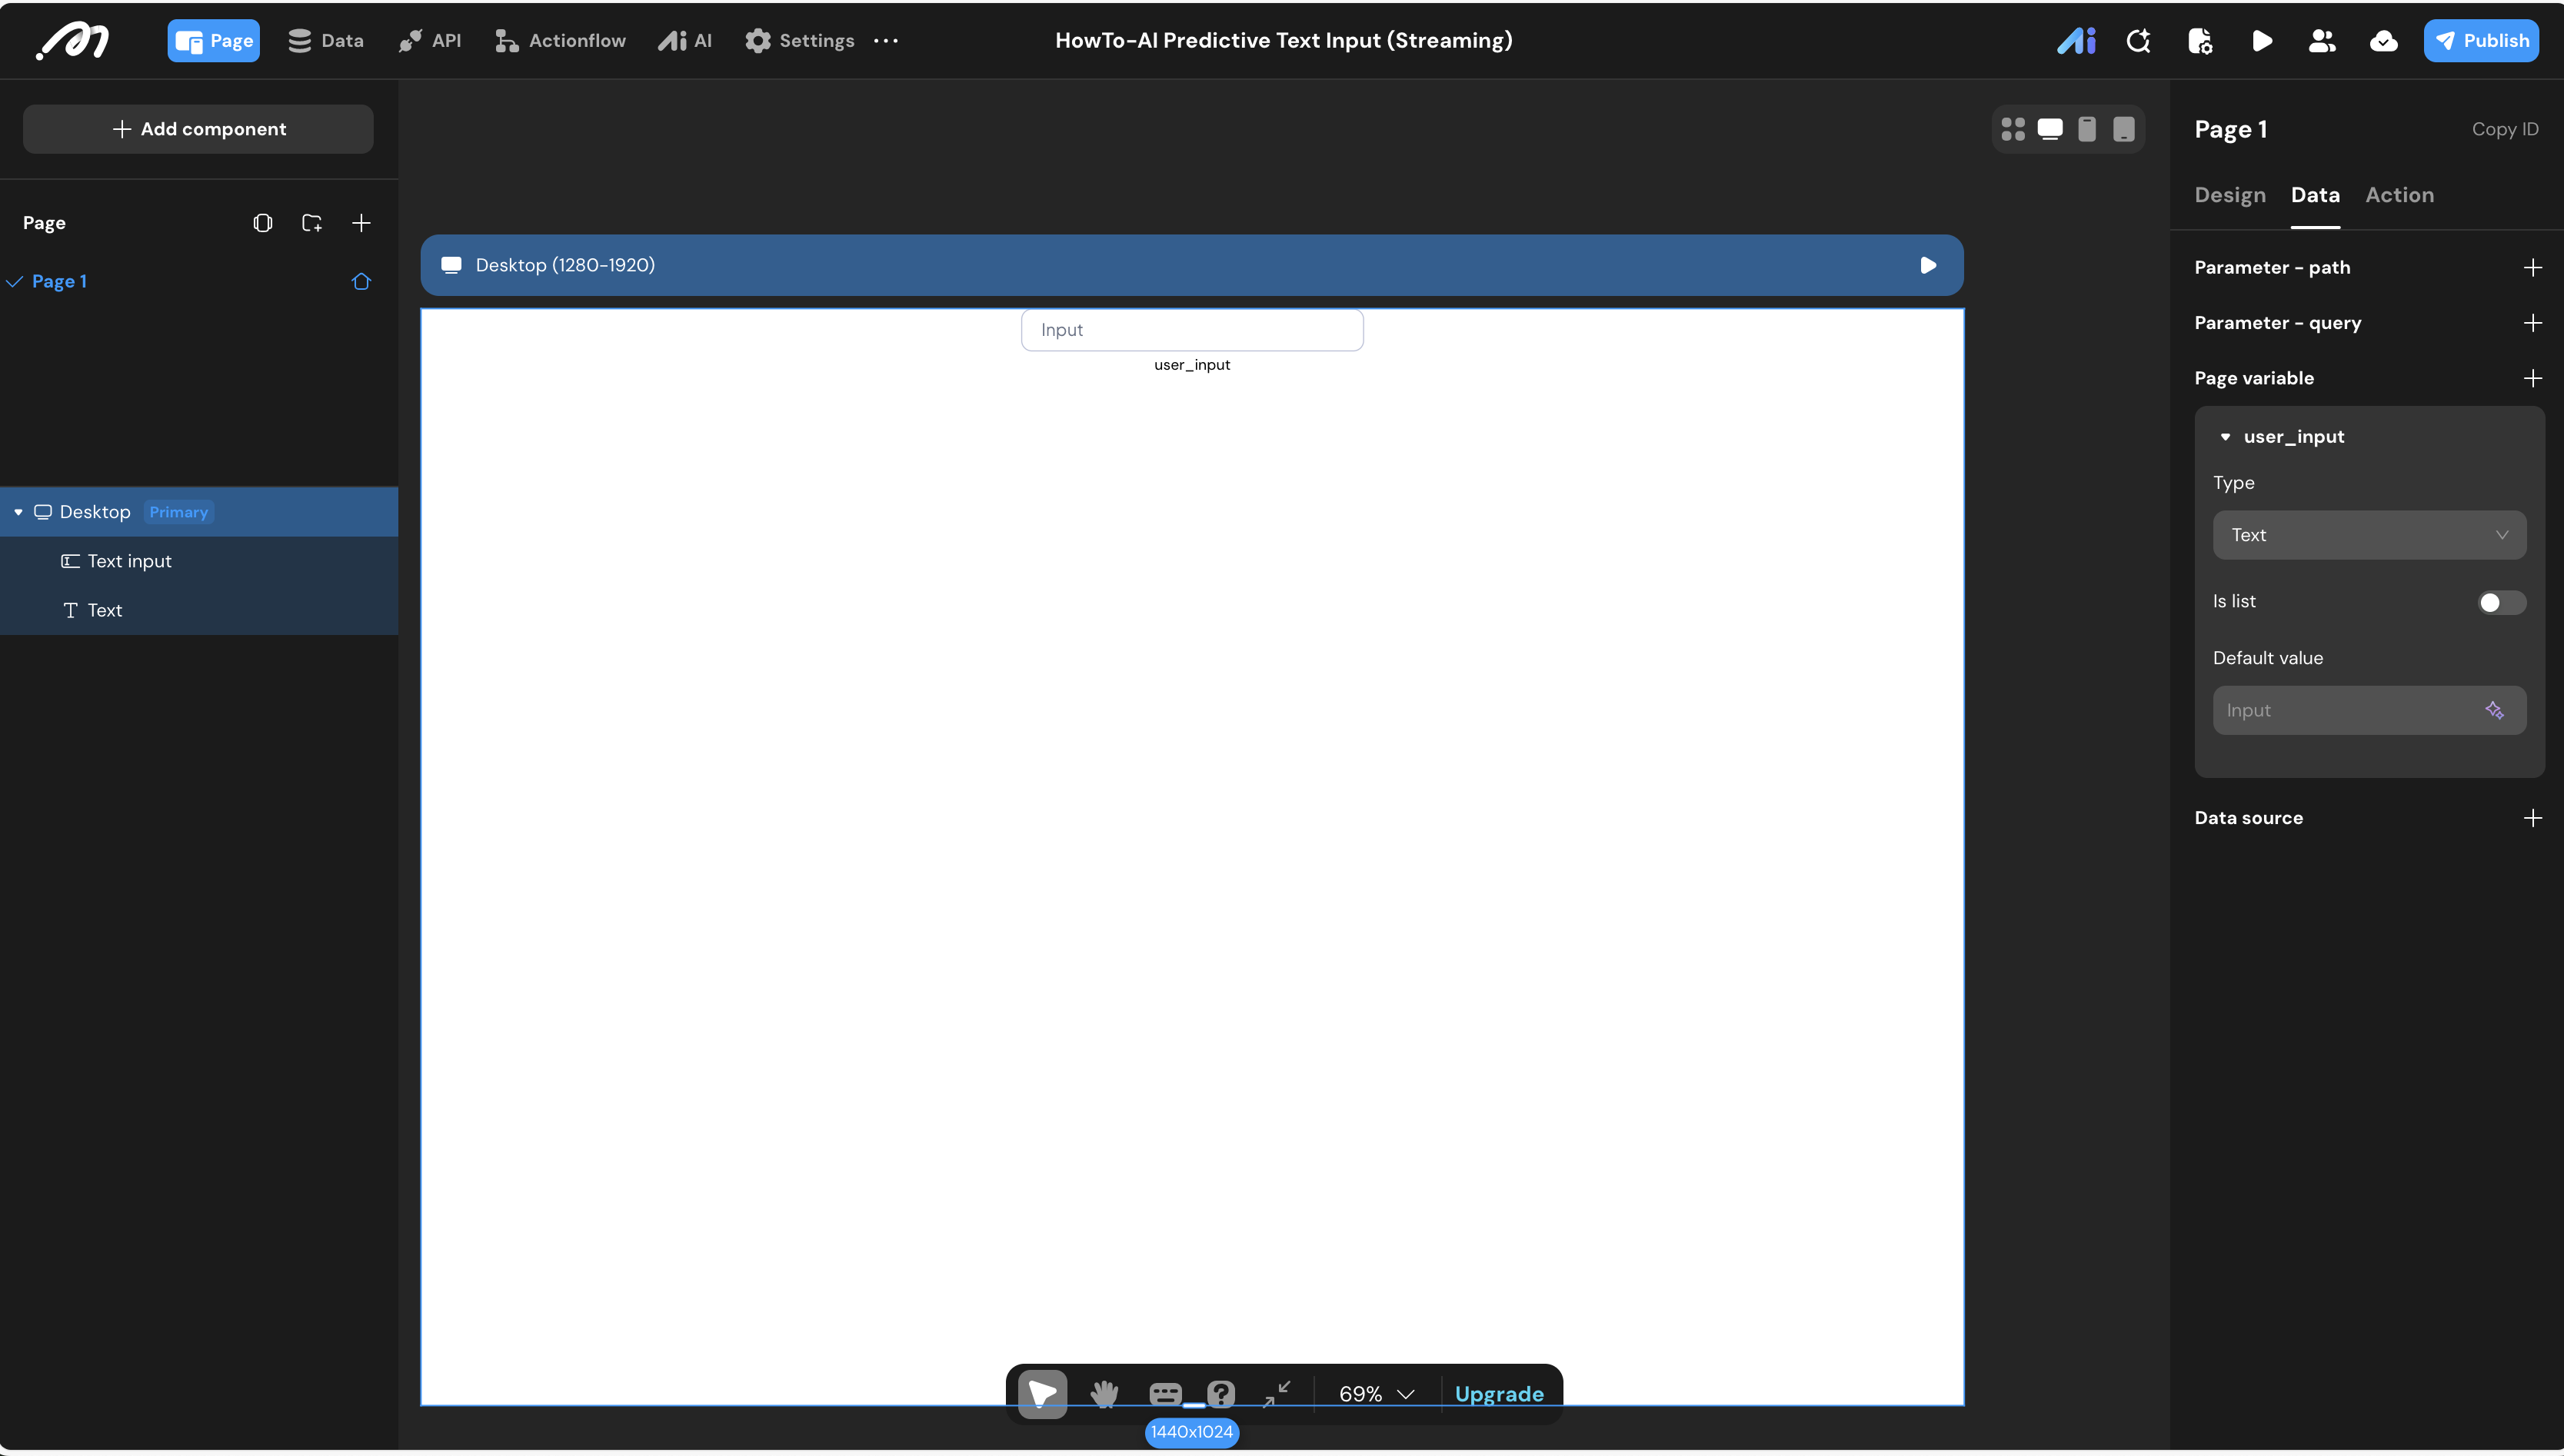
Task: Open the cloud sync status icon
Action: (2383, 41)
